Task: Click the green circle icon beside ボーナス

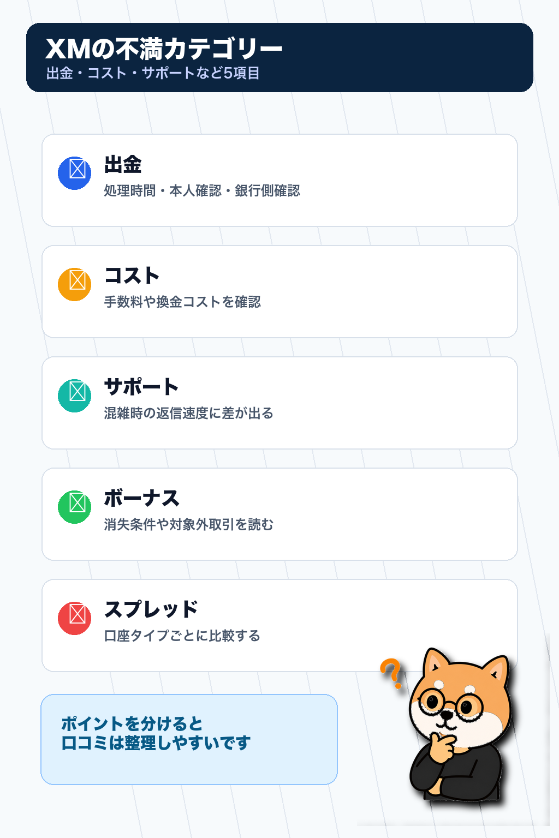Action: tap(74, 507)
